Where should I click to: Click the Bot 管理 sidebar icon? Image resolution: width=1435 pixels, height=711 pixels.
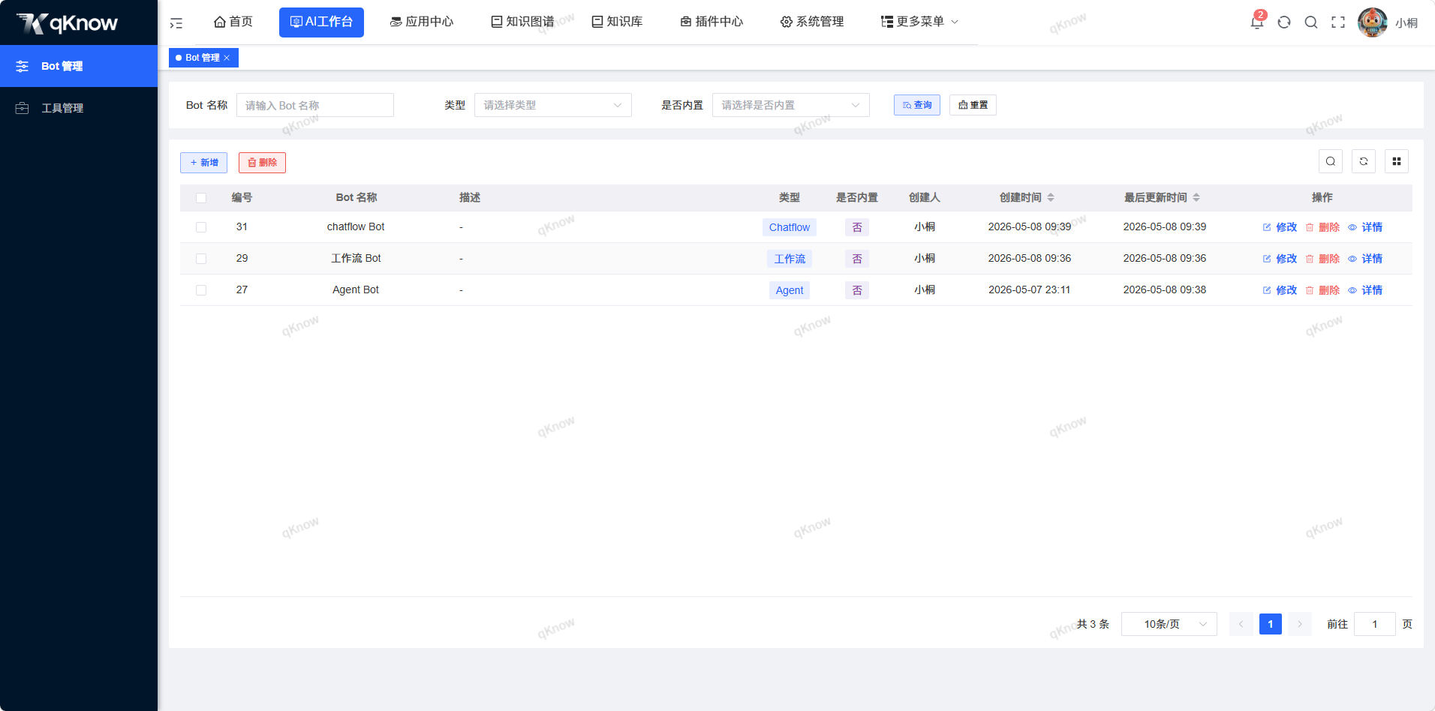coord(23,66)
